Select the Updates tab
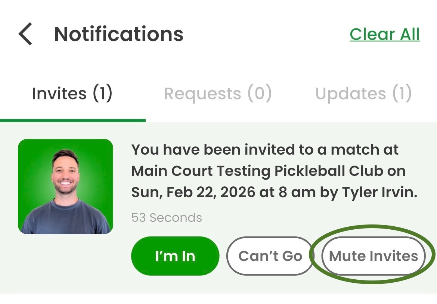The height and width of the screenshot is (304, 437). tap(363, 93)
